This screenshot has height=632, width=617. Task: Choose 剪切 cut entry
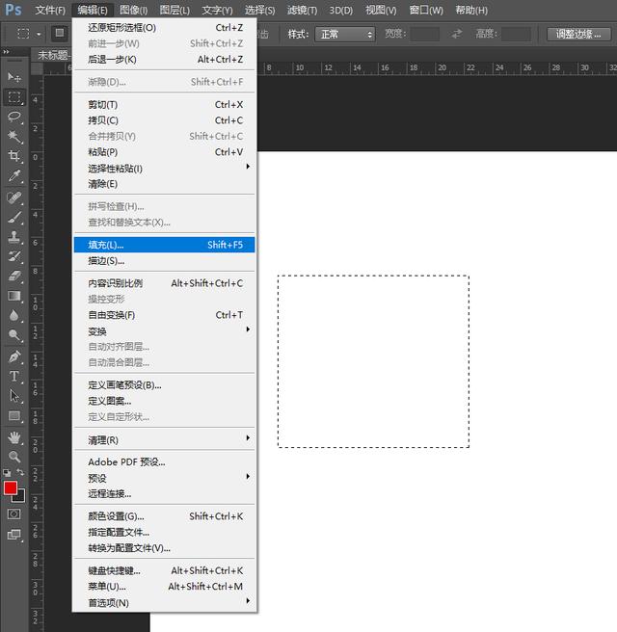point(164,104)
